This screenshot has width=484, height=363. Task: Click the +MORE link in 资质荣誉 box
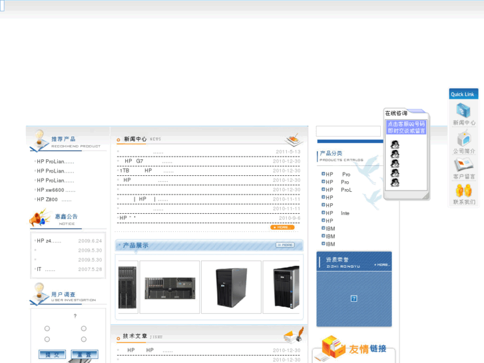pyautogui.click(x=382, y=265)
